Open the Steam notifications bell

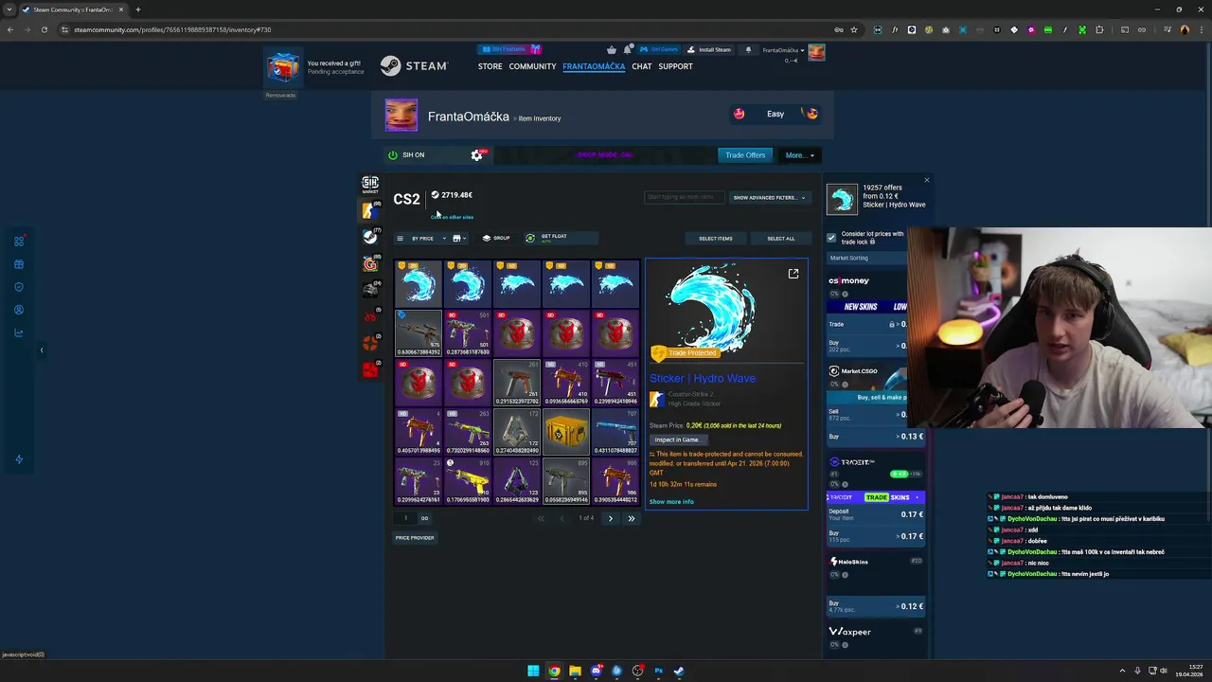[x=748, y=49]
